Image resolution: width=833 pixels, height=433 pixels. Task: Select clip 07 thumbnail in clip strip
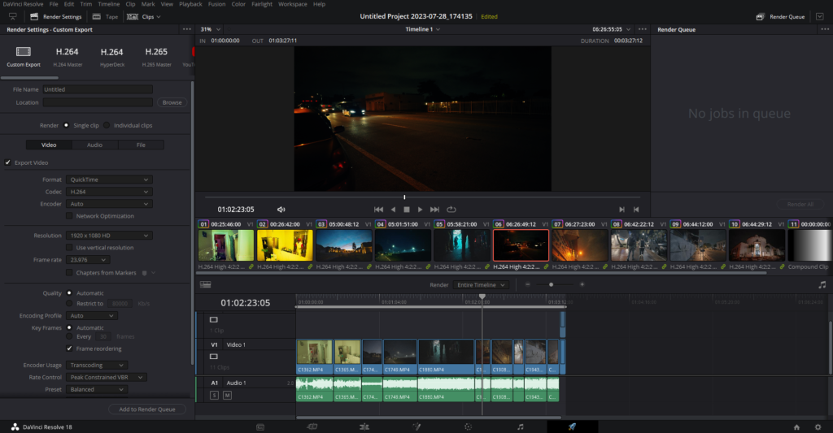pyautogui.click(x=579, y=245)
